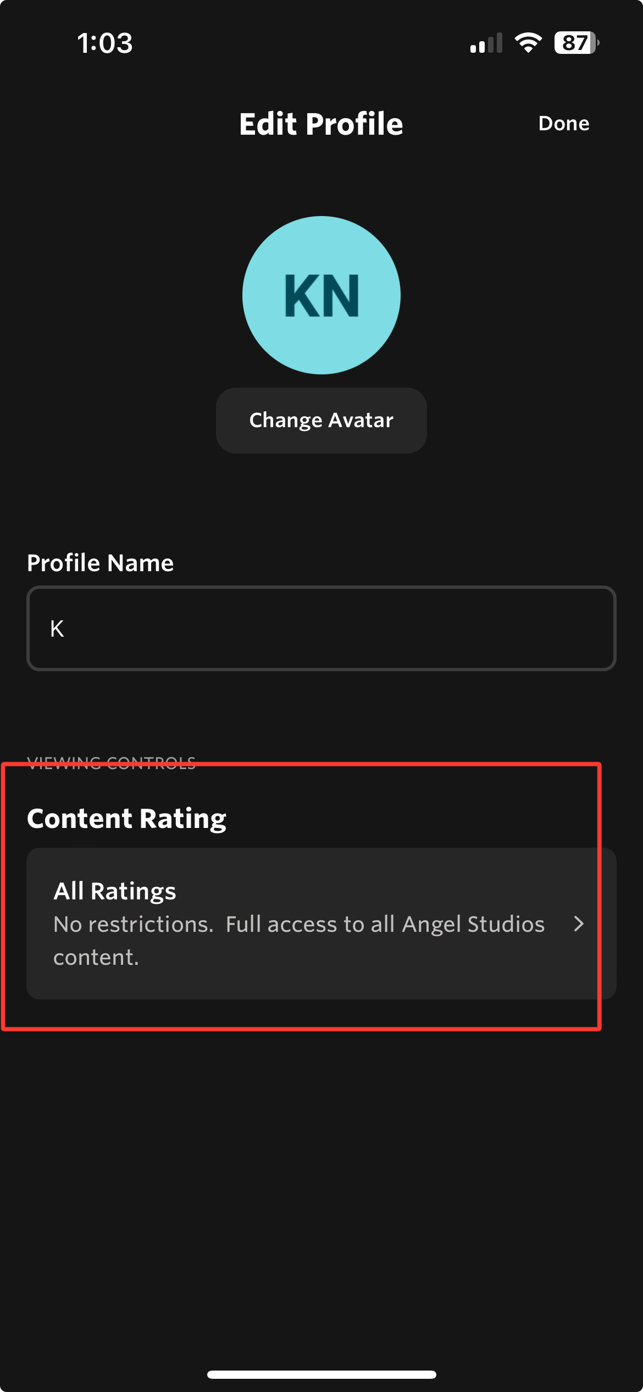The height and width of the screenshot is (1392, 643).
Task: Tap the cellular signal bars
Action: coord(486,43)
